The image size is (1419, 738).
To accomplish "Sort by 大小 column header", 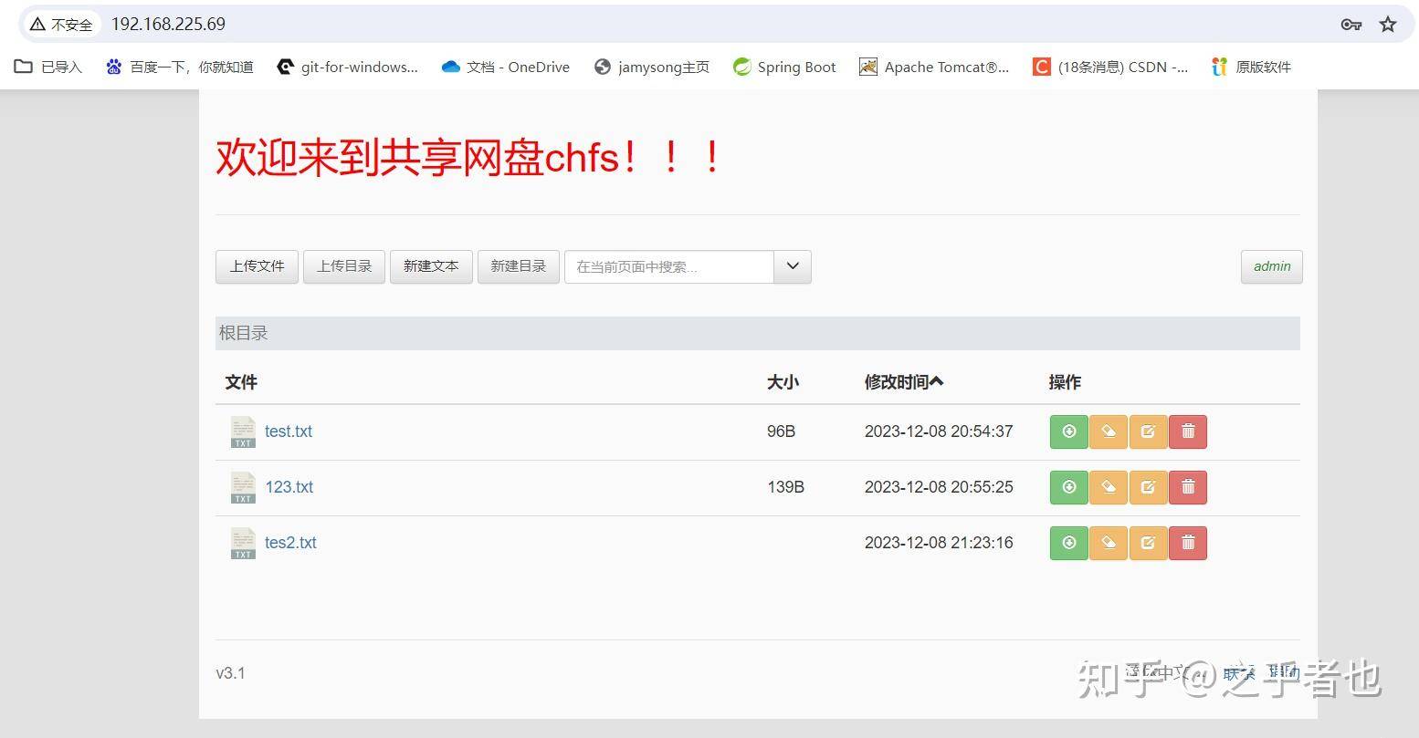I will point(783,382).
